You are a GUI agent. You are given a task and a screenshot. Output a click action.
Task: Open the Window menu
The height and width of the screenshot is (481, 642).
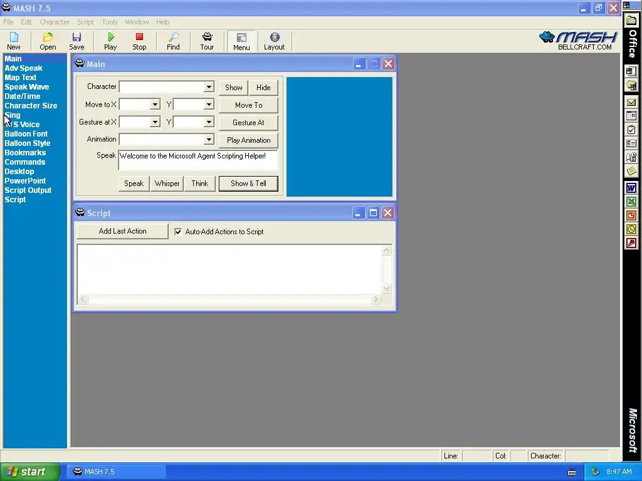pos(137,22)
